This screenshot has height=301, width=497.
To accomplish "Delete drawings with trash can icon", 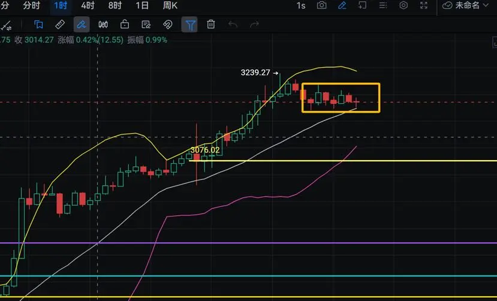I will coord(211,25).
